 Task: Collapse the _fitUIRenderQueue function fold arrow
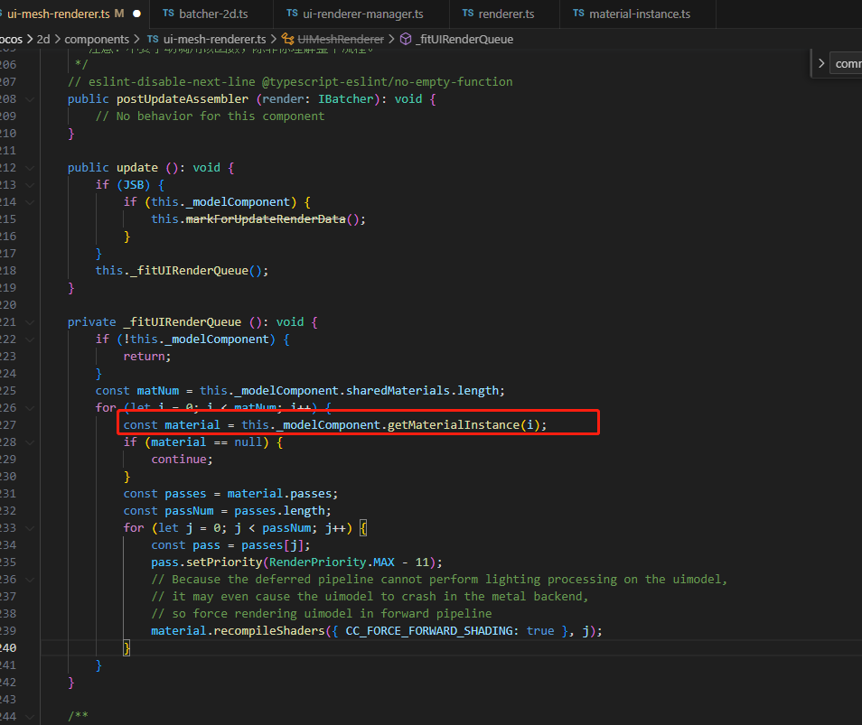pos(30,322)
